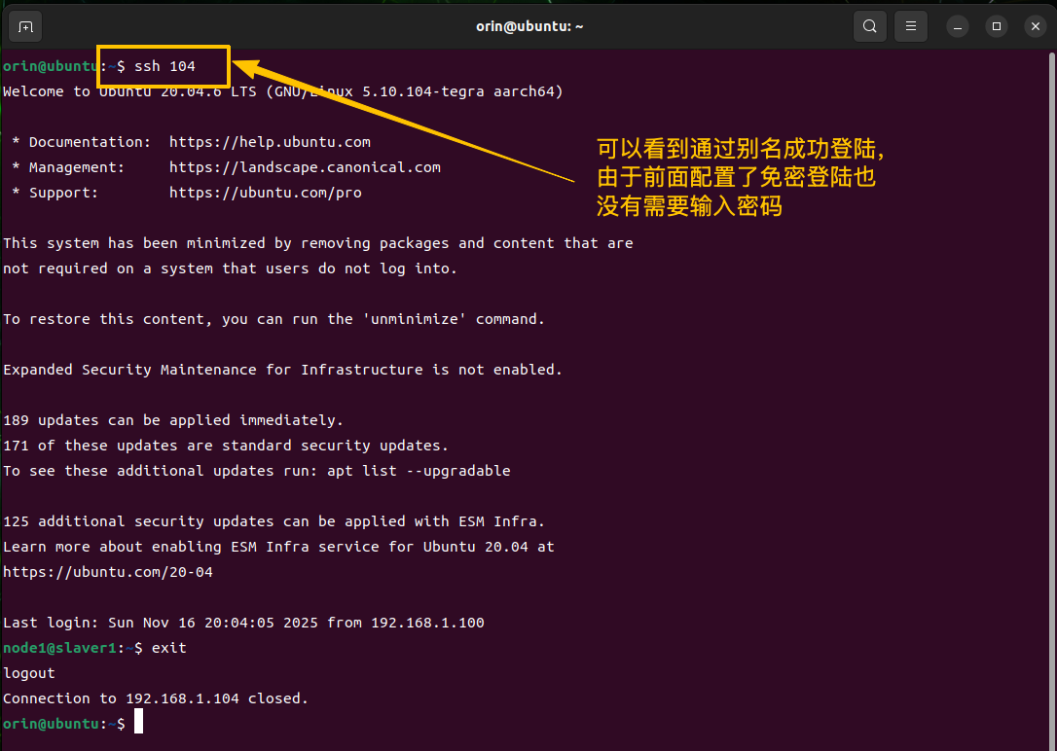Image resolution: width=1057 pixels, height=751 pixels.
Task: Click the '171 of these updates' line
Action: point(226,446)
